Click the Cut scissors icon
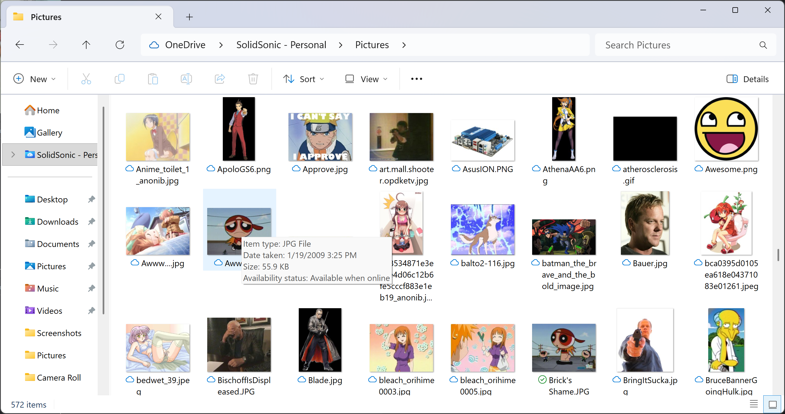 coord(86,79)
